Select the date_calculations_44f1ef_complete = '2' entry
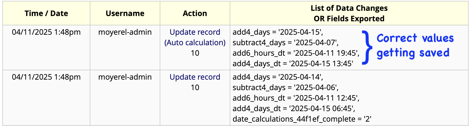The height and width of the screenshot is (126, 471). (302, 119)
